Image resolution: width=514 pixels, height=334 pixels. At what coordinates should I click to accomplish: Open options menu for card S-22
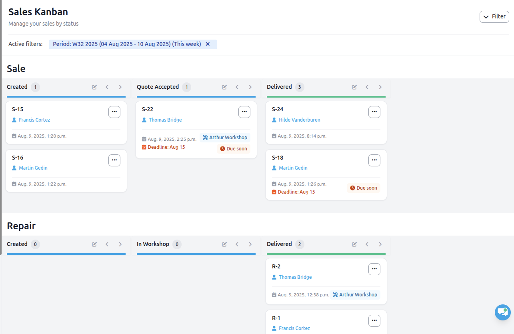tap(244, 112)
